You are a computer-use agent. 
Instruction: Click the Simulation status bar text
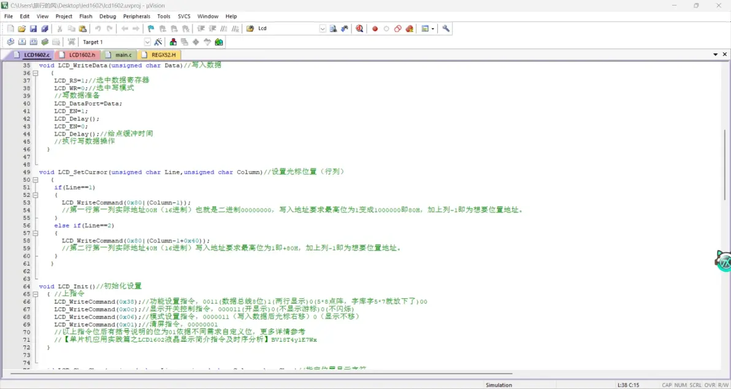tap(499, 385)
